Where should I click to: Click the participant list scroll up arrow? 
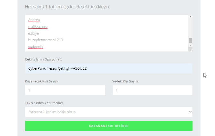tap(190, 17)
